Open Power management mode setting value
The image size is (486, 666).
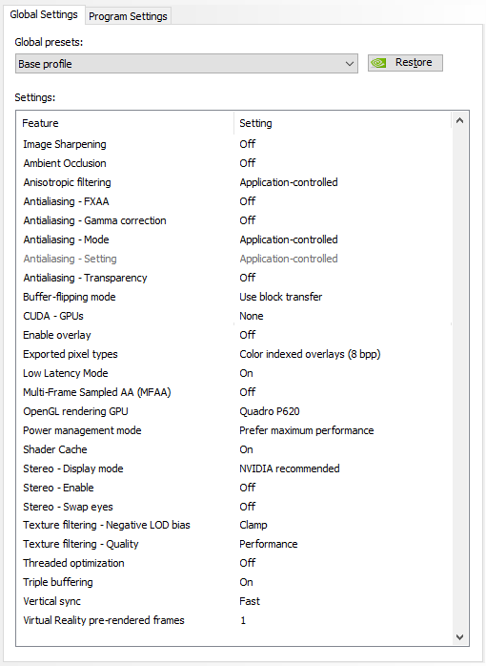306,430
